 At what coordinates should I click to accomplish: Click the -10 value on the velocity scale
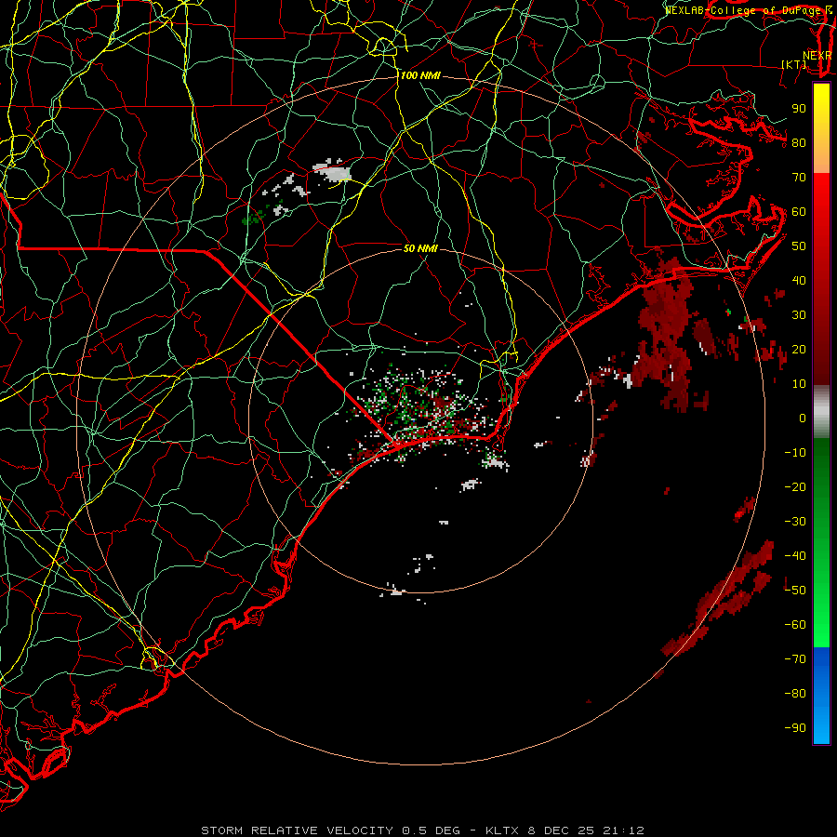tap(795, 453)
